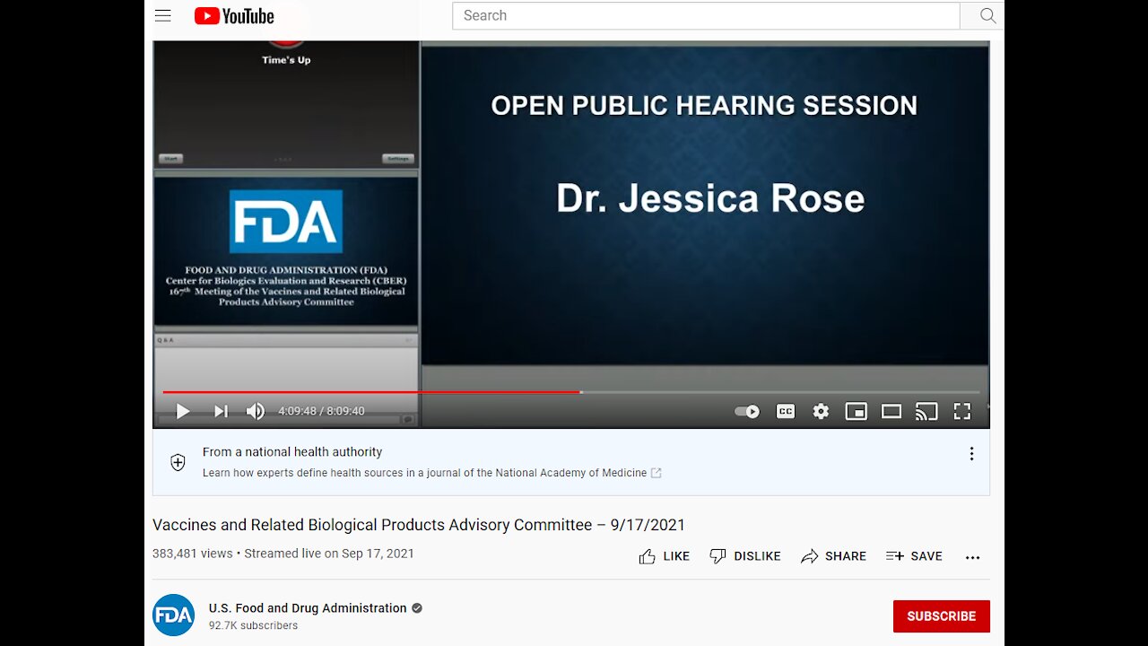Dislike the video

(x=744, y=556)
